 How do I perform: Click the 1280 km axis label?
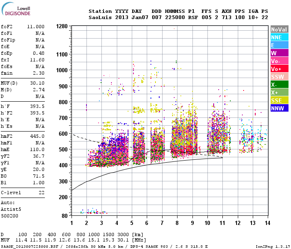click(x=62, y=26)
